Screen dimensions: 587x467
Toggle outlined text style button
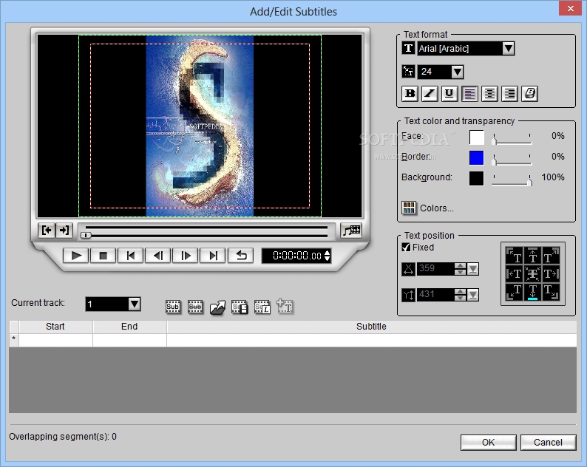pyautogui.click(x=529, y=94)
